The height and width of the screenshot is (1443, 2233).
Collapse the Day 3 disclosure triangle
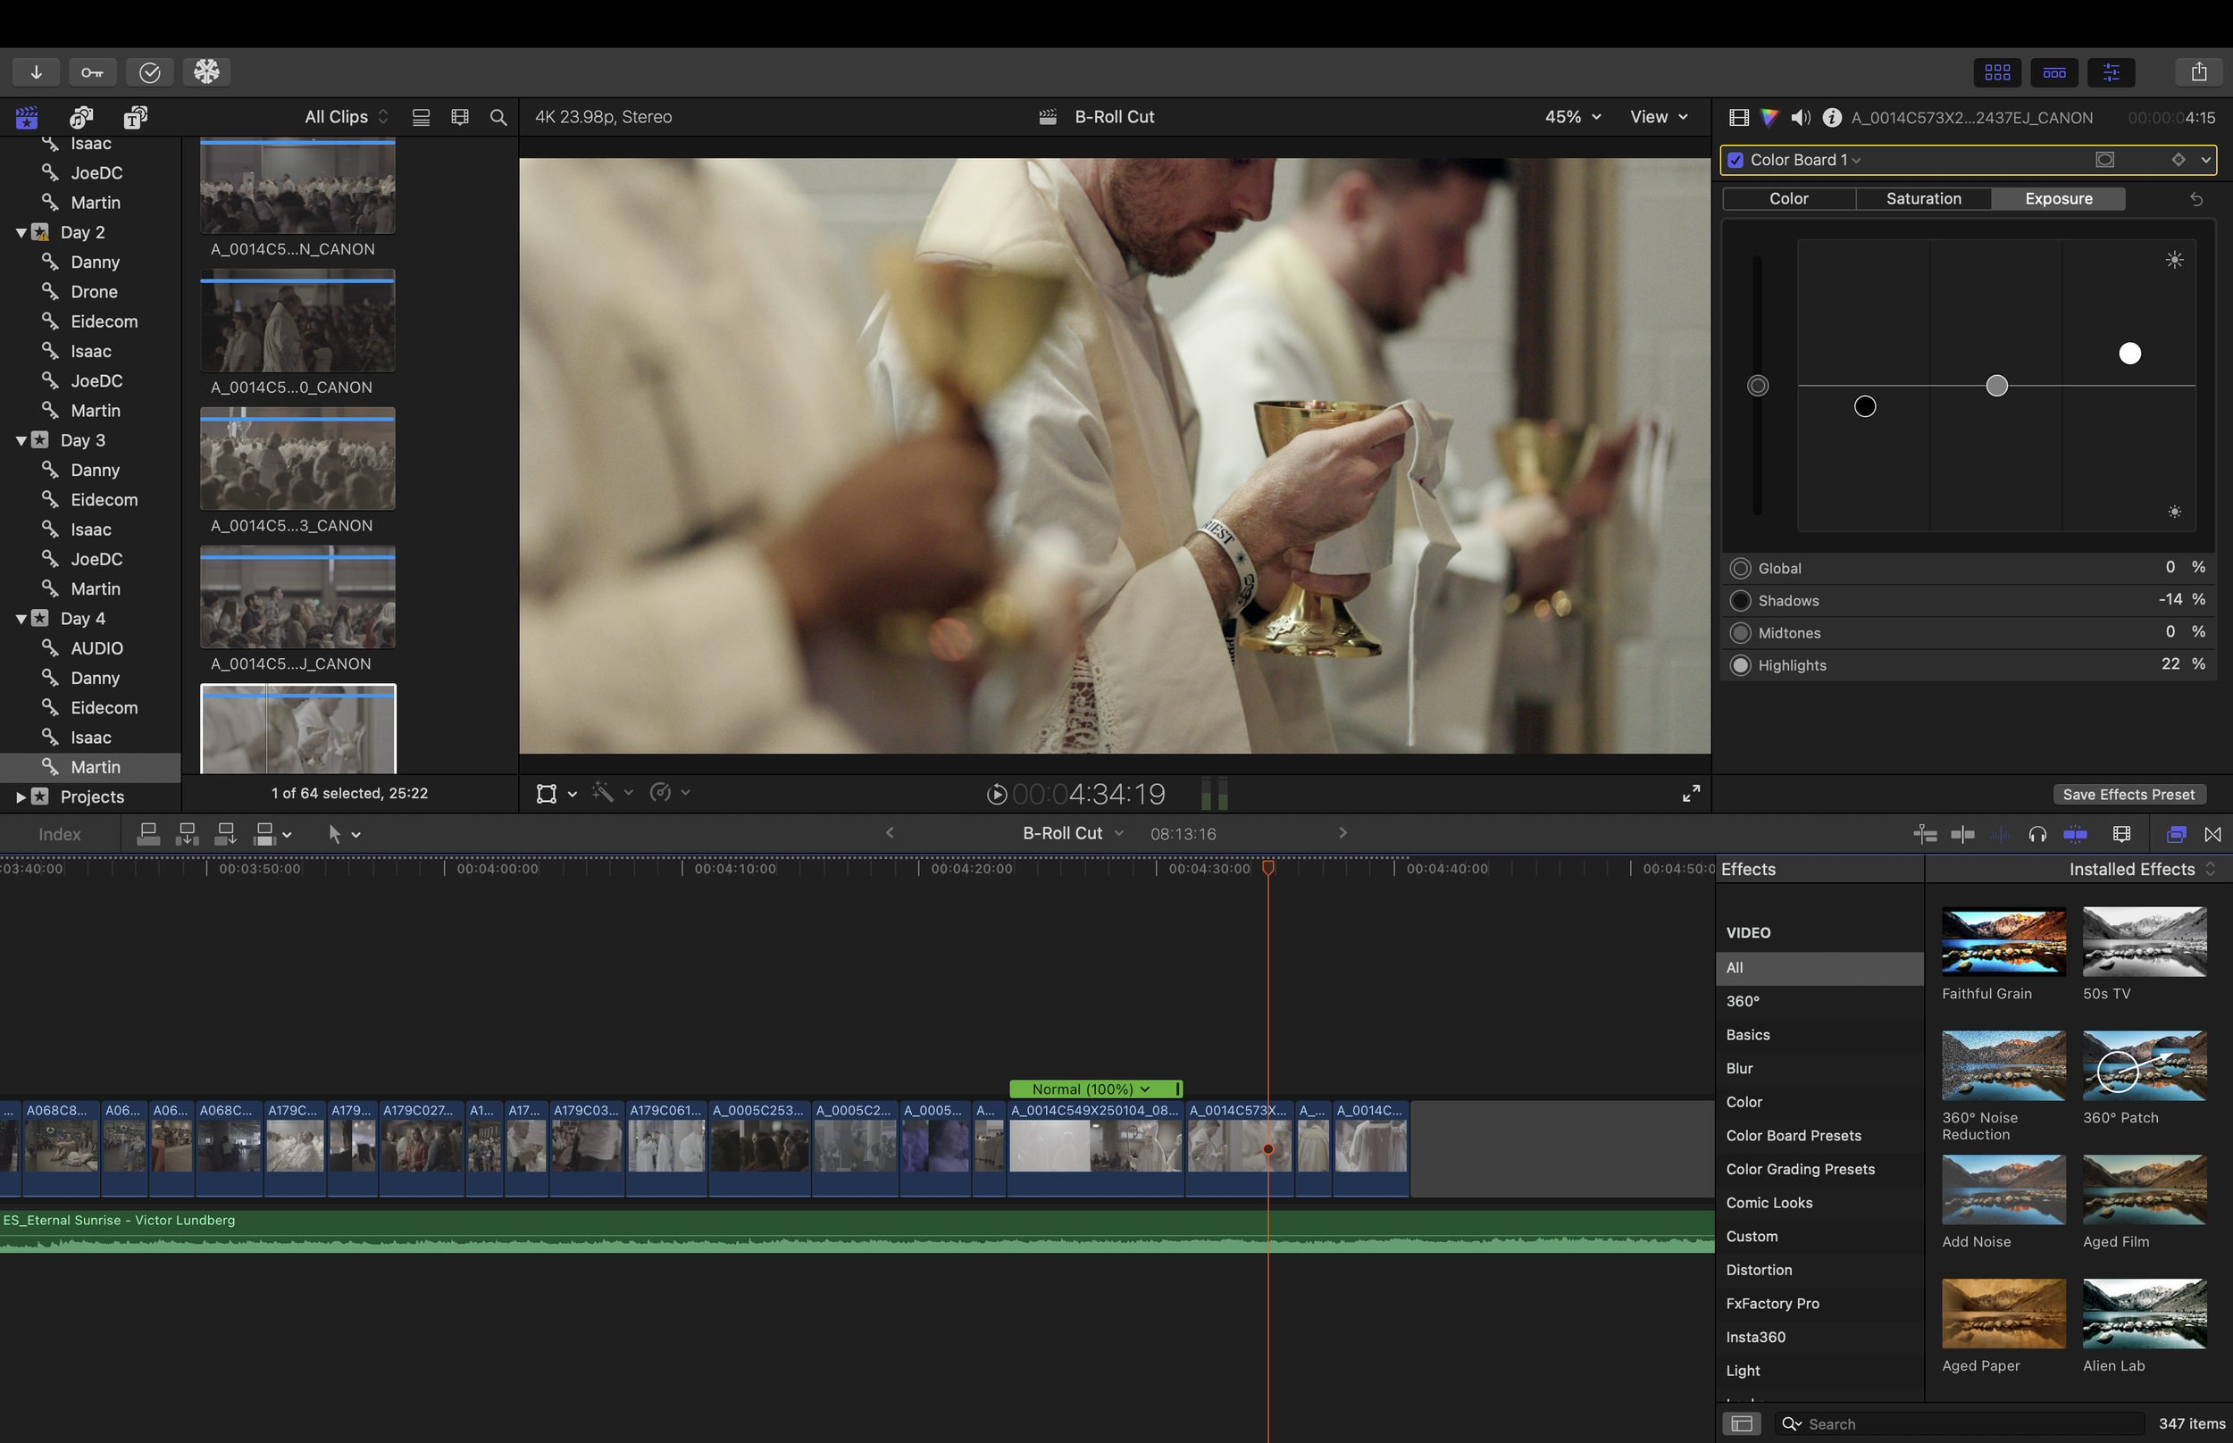click(21, 440)
